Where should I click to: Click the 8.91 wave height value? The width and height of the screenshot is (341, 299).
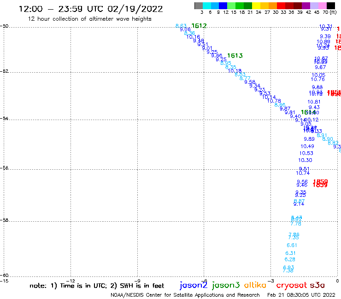click(x=322, y=136)
